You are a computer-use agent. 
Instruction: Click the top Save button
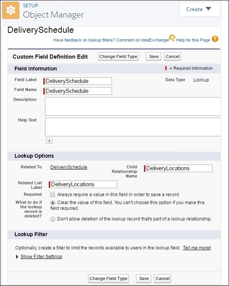point(154,57)
